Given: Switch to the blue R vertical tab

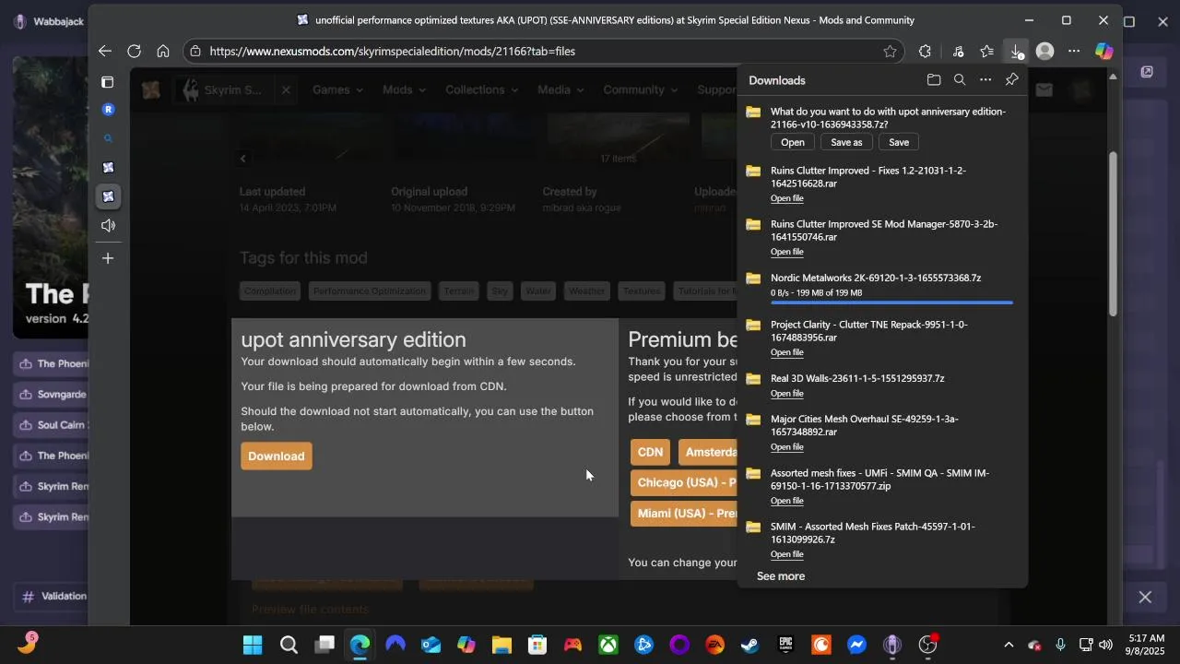Looking at the screenshot, I should (108, 109).
